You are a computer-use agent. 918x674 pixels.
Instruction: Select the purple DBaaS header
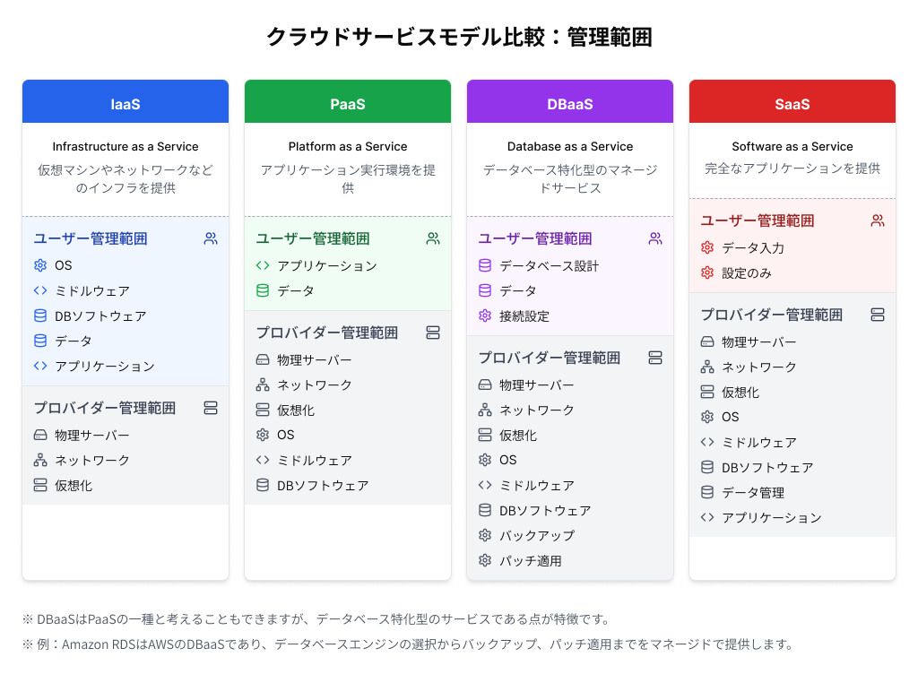[570, 102]
